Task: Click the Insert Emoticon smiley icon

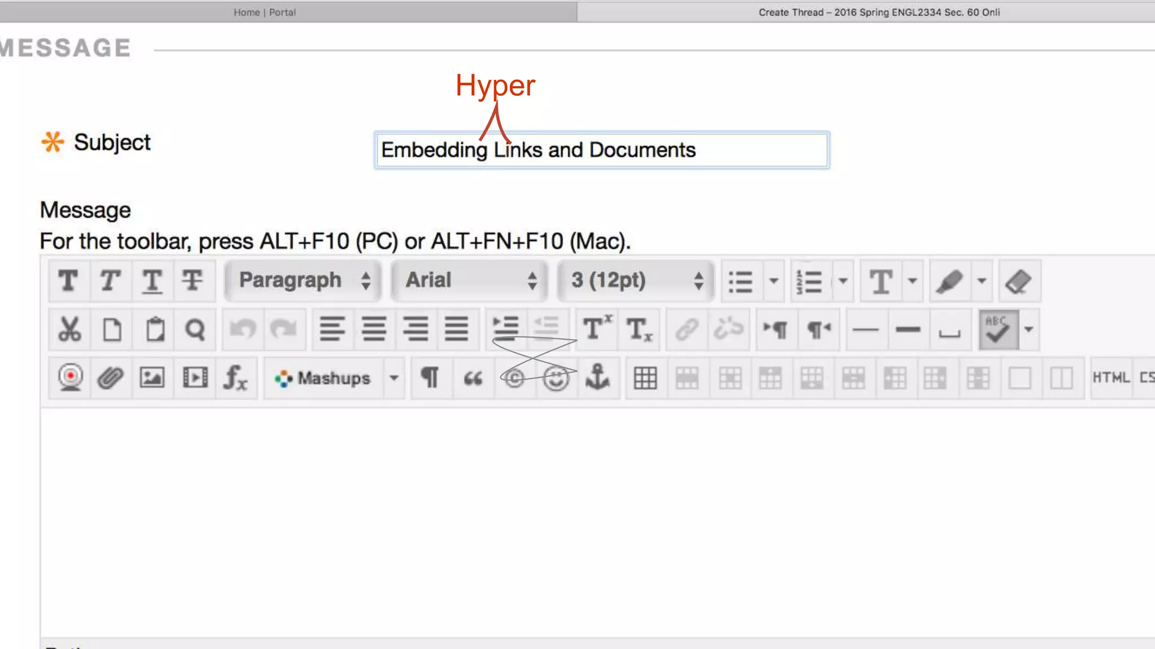Action: pos(556,378)
